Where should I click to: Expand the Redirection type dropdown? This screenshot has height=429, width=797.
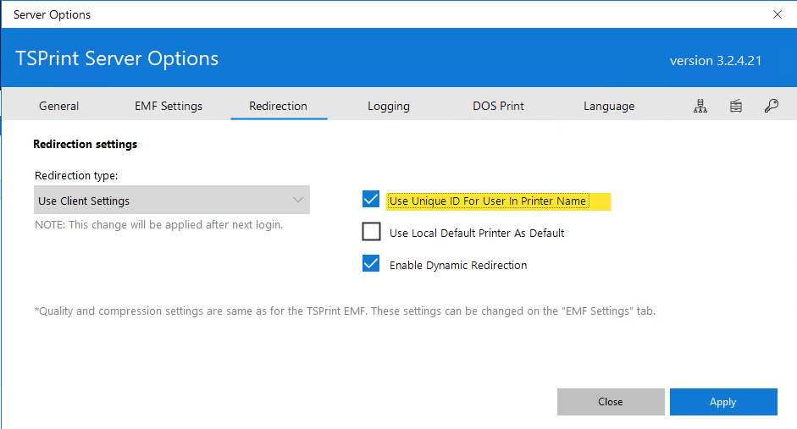point(172,200)
